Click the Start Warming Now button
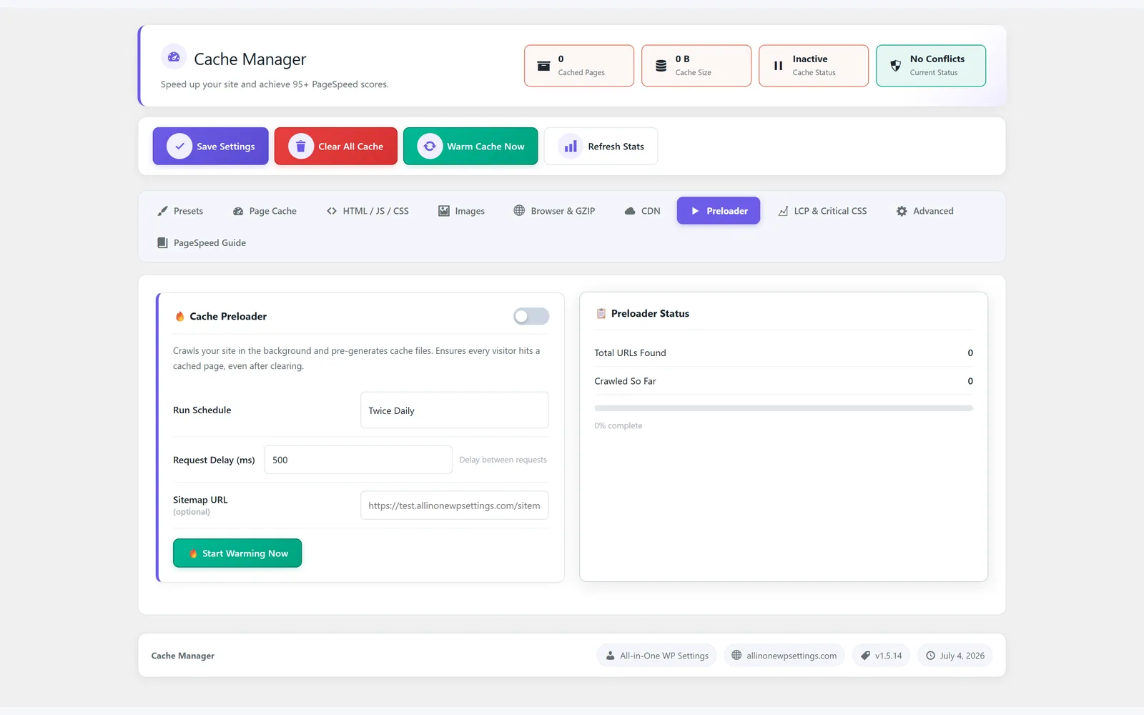Image resolution: width=1144 pixels, height=715 pixels. 237,553
